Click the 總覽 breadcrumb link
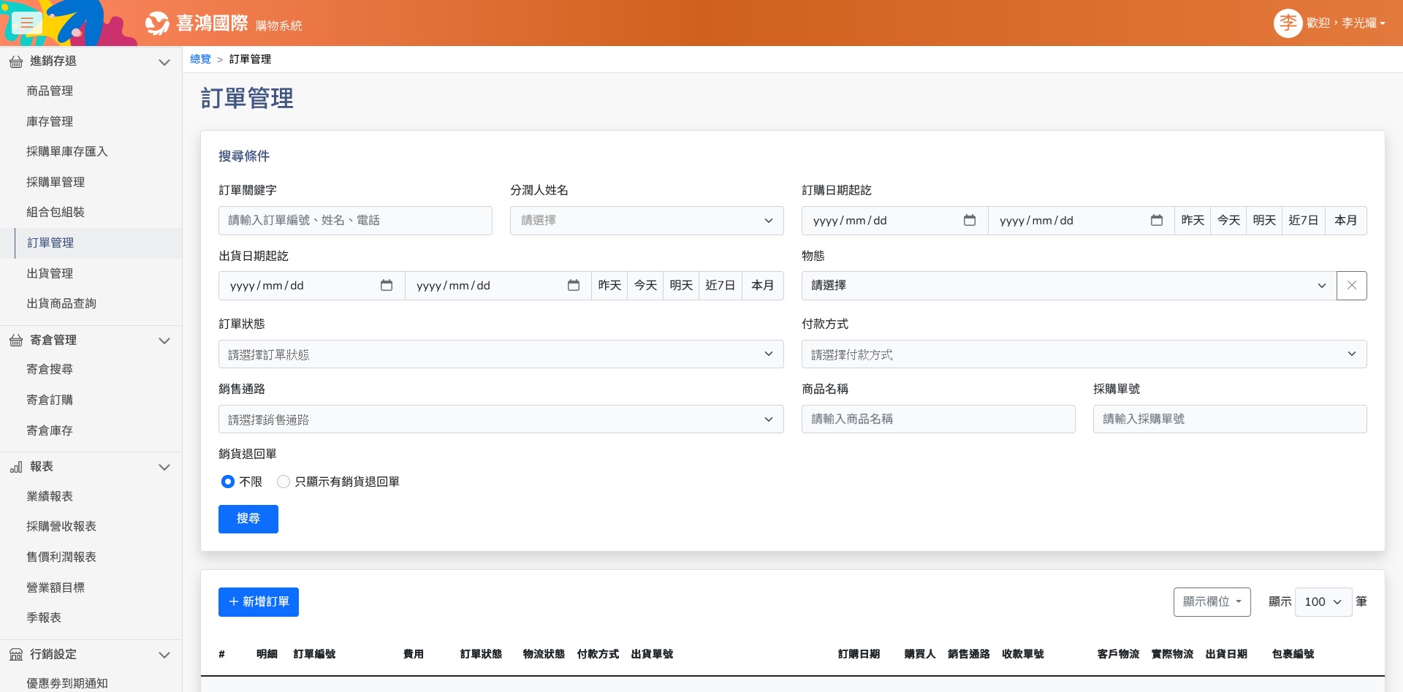1403x692 pixels. pyautogui.click(x=200, y=59)
